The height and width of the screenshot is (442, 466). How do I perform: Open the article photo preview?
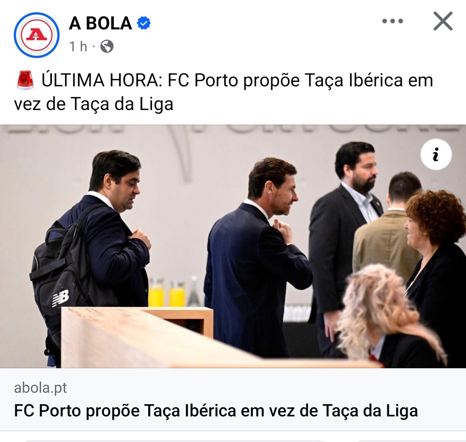(233, 246)
